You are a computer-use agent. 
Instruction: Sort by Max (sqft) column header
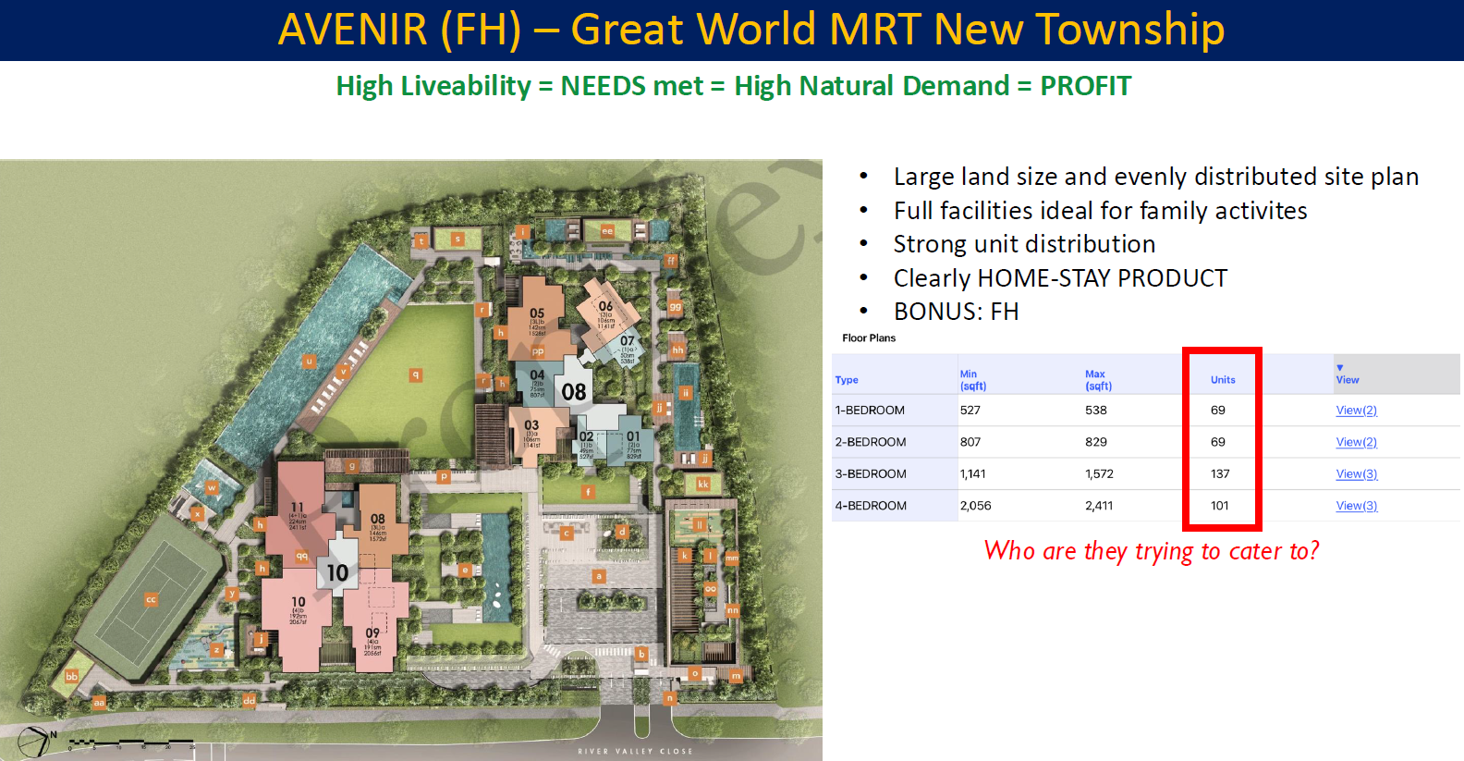pyautogui.click(x=1098, y=380)
